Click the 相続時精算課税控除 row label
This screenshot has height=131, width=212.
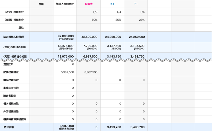[x=15, y=119]
